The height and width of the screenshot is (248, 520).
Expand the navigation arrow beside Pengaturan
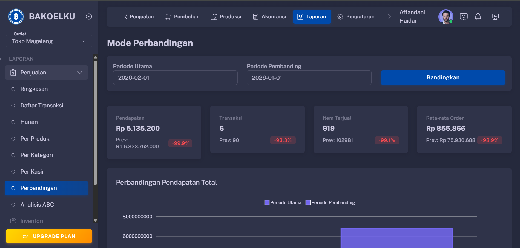(389, 17)
